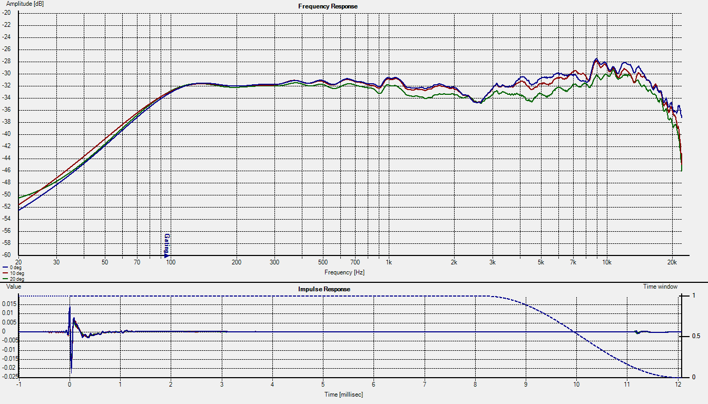
Task: Click the Time [millisec] axis label
Action: tap(343, 395)
